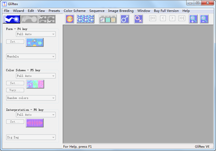This screenshot has height=151, width=216.
Task: Go to next sequence item
Action: click(x=172, y=18)
